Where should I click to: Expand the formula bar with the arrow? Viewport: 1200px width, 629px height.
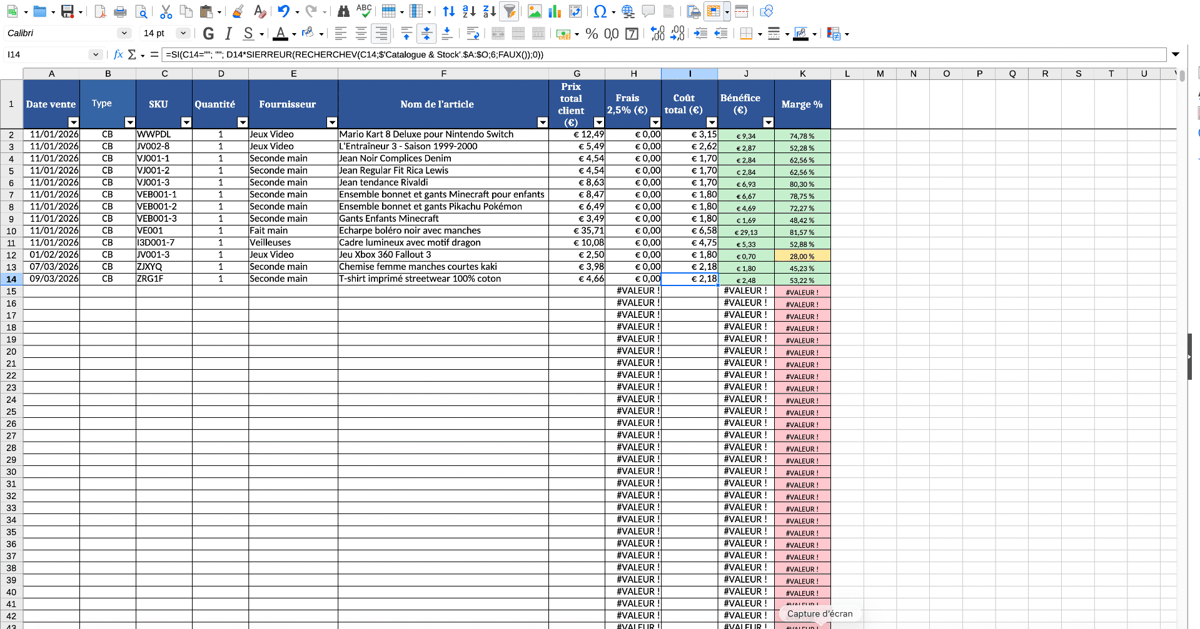click(x=1176, y=54)
